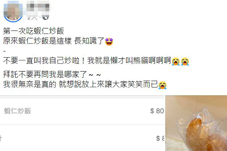Click the $ 80 item price

click(157, 111)
